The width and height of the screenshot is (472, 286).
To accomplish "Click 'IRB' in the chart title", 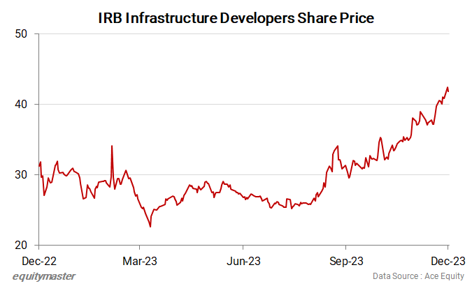I will click(113, 18).
